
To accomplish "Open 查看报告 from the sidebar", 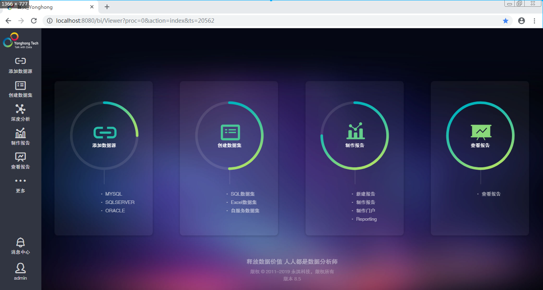I will 20,157.
